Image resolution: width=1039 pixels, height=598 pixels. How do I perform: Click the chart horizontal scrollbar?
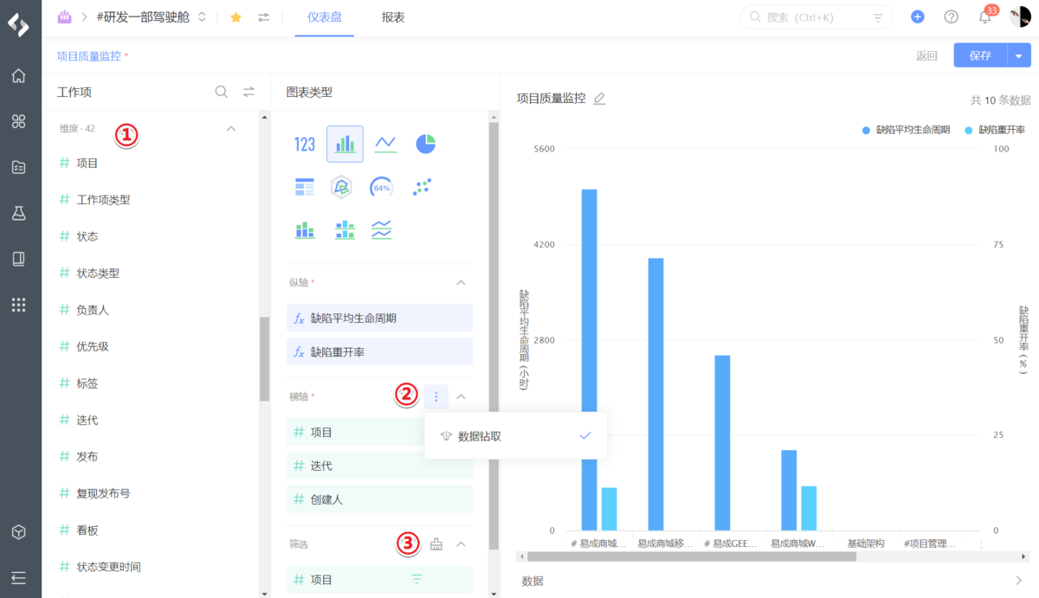pyautogui.click(x=692, y=556)
